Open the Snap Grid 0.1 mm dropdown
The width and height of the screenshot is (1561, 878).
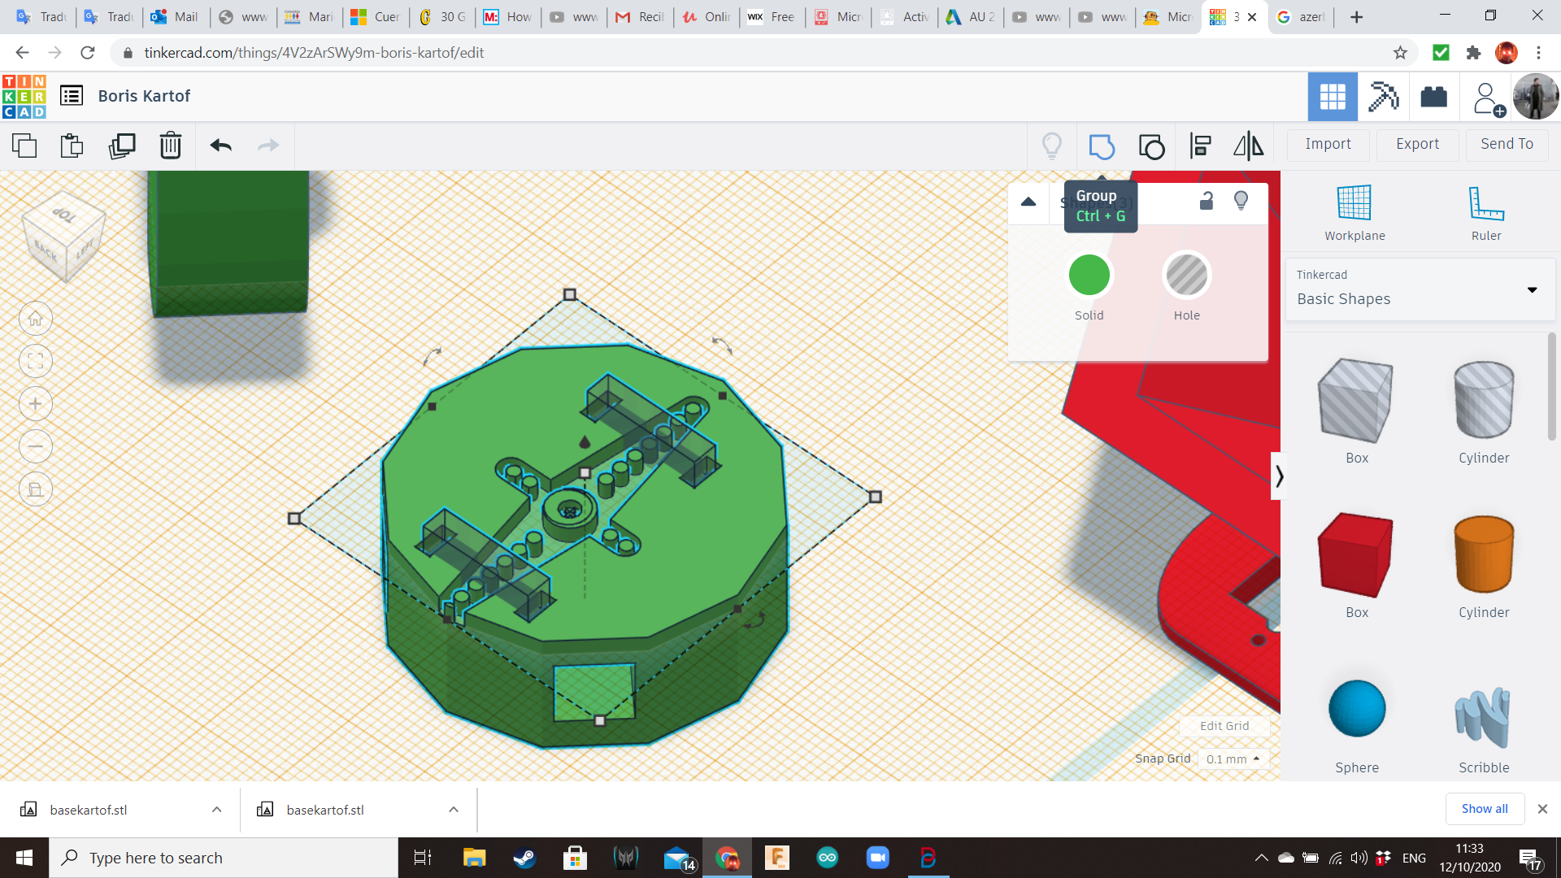tap(1233, 758)
